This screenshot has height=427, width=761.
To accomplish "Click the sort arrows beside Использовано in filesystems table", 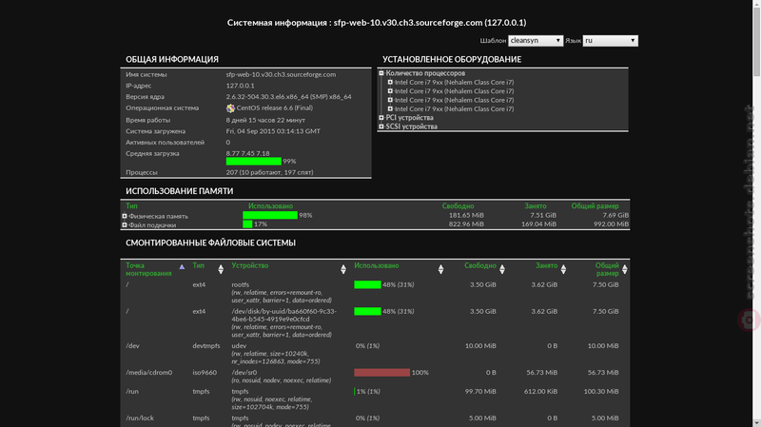I will (x=440, y=269).
